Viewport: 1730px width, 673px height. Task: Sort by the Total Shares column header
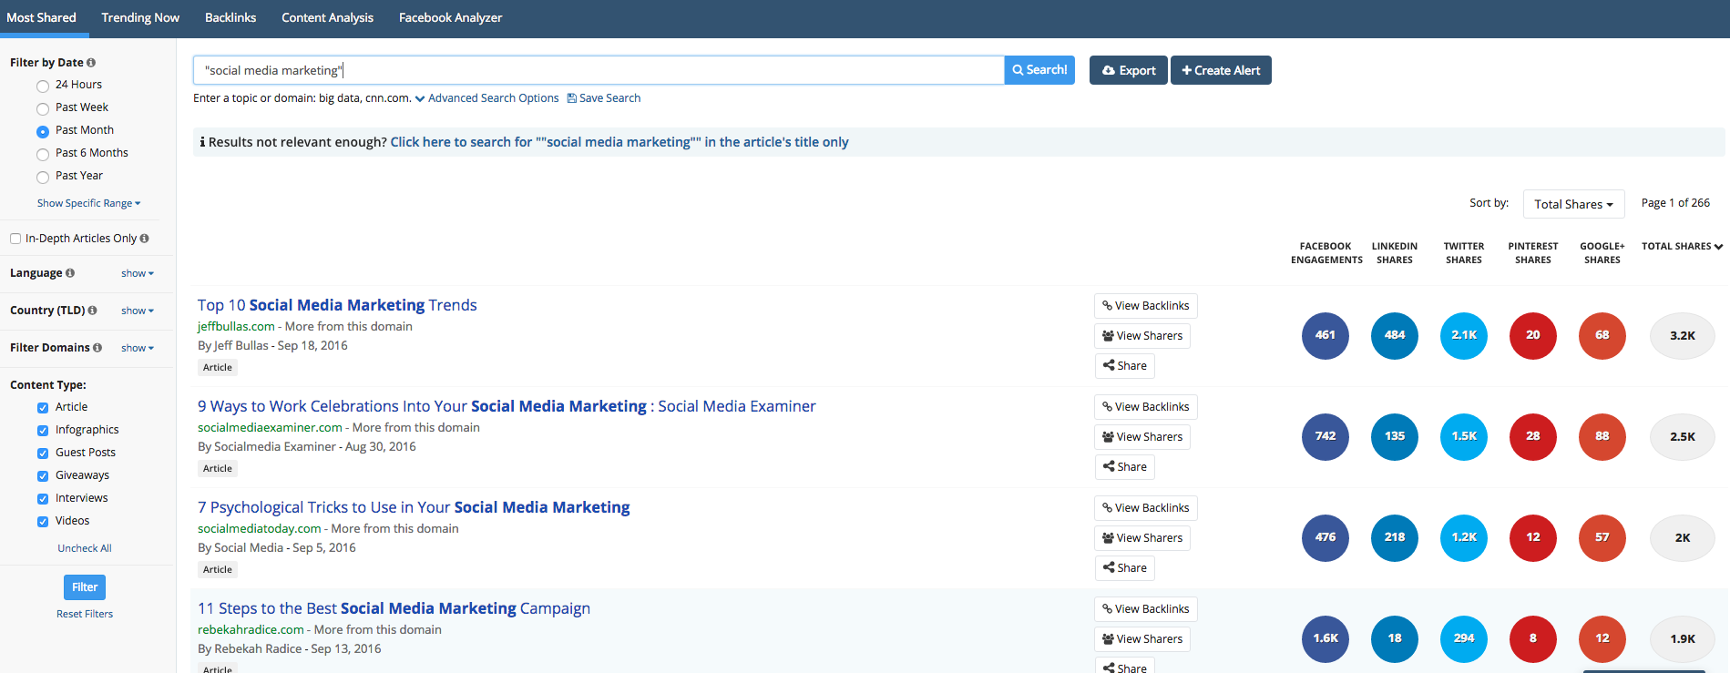click(x=1681, y=247)
